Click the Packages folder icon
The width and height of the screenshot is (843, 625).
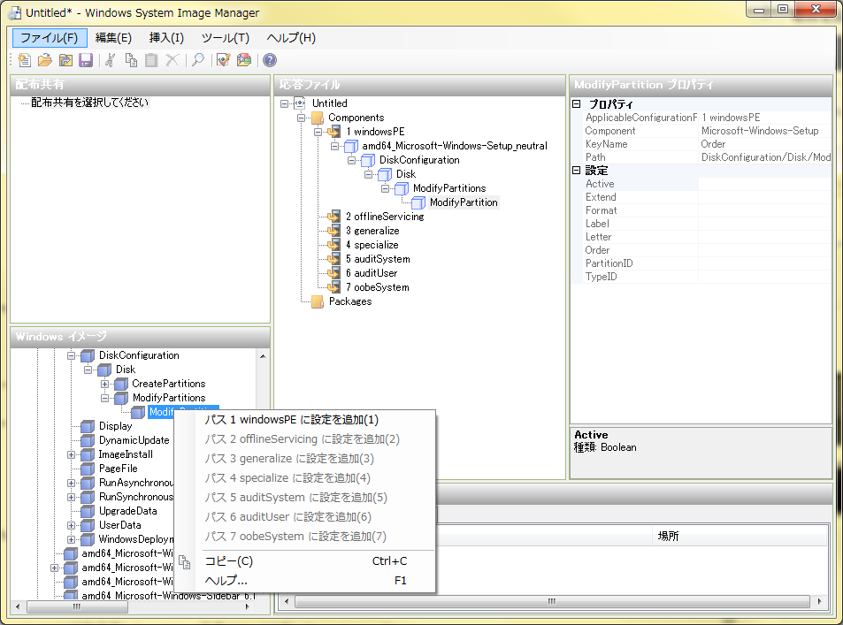tap(318, 301)
